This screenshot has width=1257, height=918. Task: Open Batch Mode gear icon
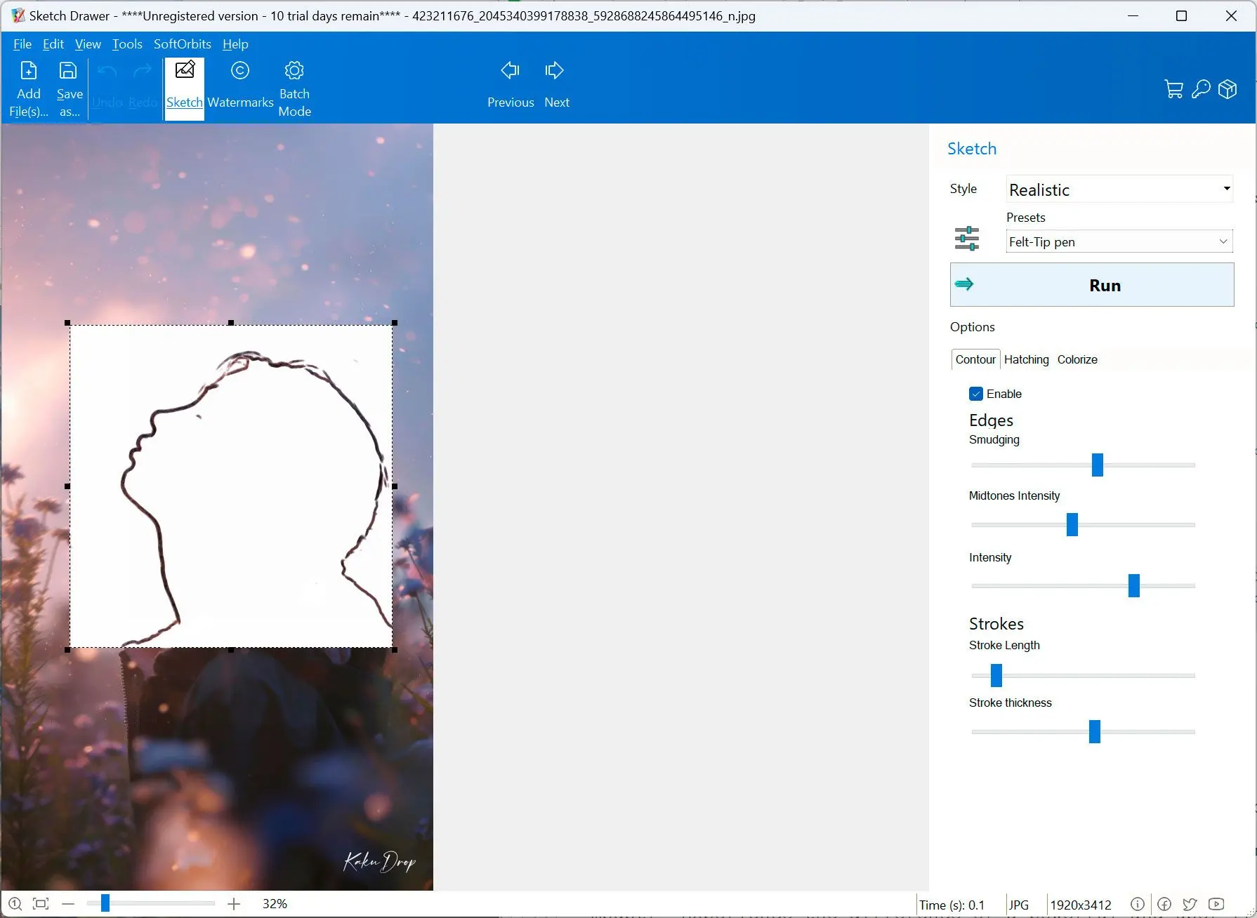click(294, 71)
